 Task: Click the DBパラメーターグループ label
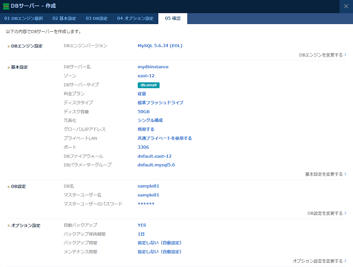pos(88,165)
